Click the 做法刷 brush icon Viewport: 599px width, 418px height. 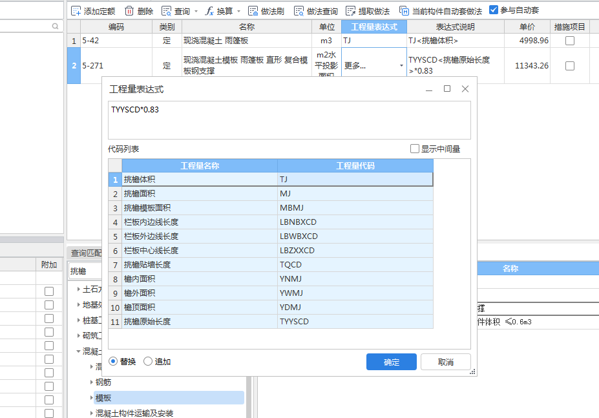pyautogui.click(x=253, y=11)
